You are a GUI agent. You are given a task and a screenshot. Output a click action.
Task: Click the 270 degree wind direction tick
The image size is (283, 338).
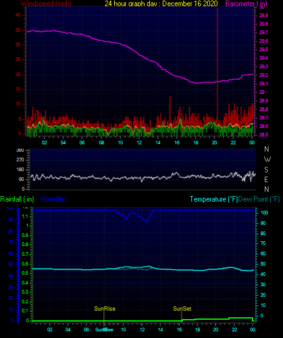click(20, 160)
